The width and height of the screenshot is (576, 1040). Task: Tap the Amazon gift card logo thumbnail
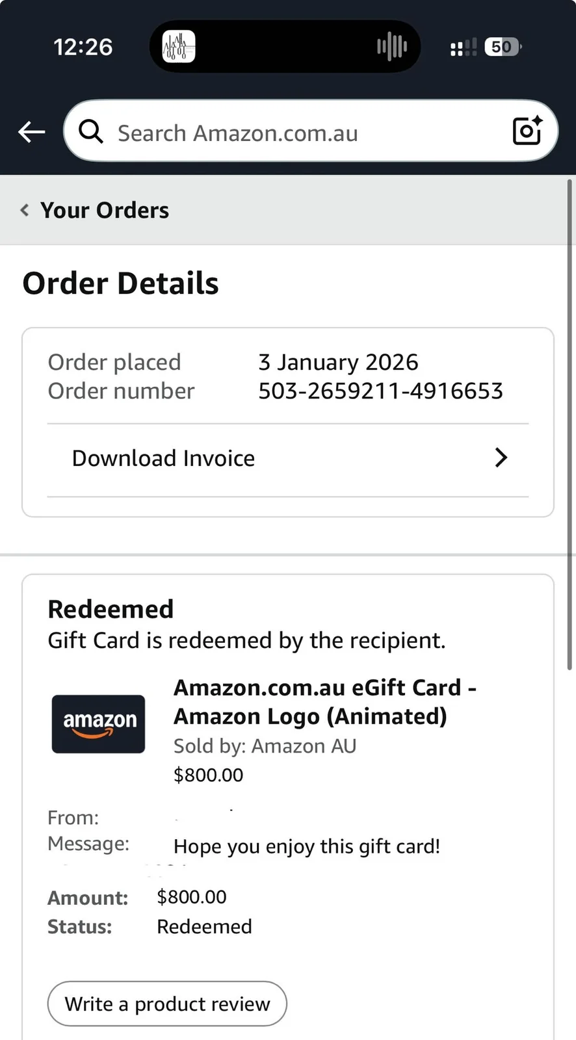98,724
